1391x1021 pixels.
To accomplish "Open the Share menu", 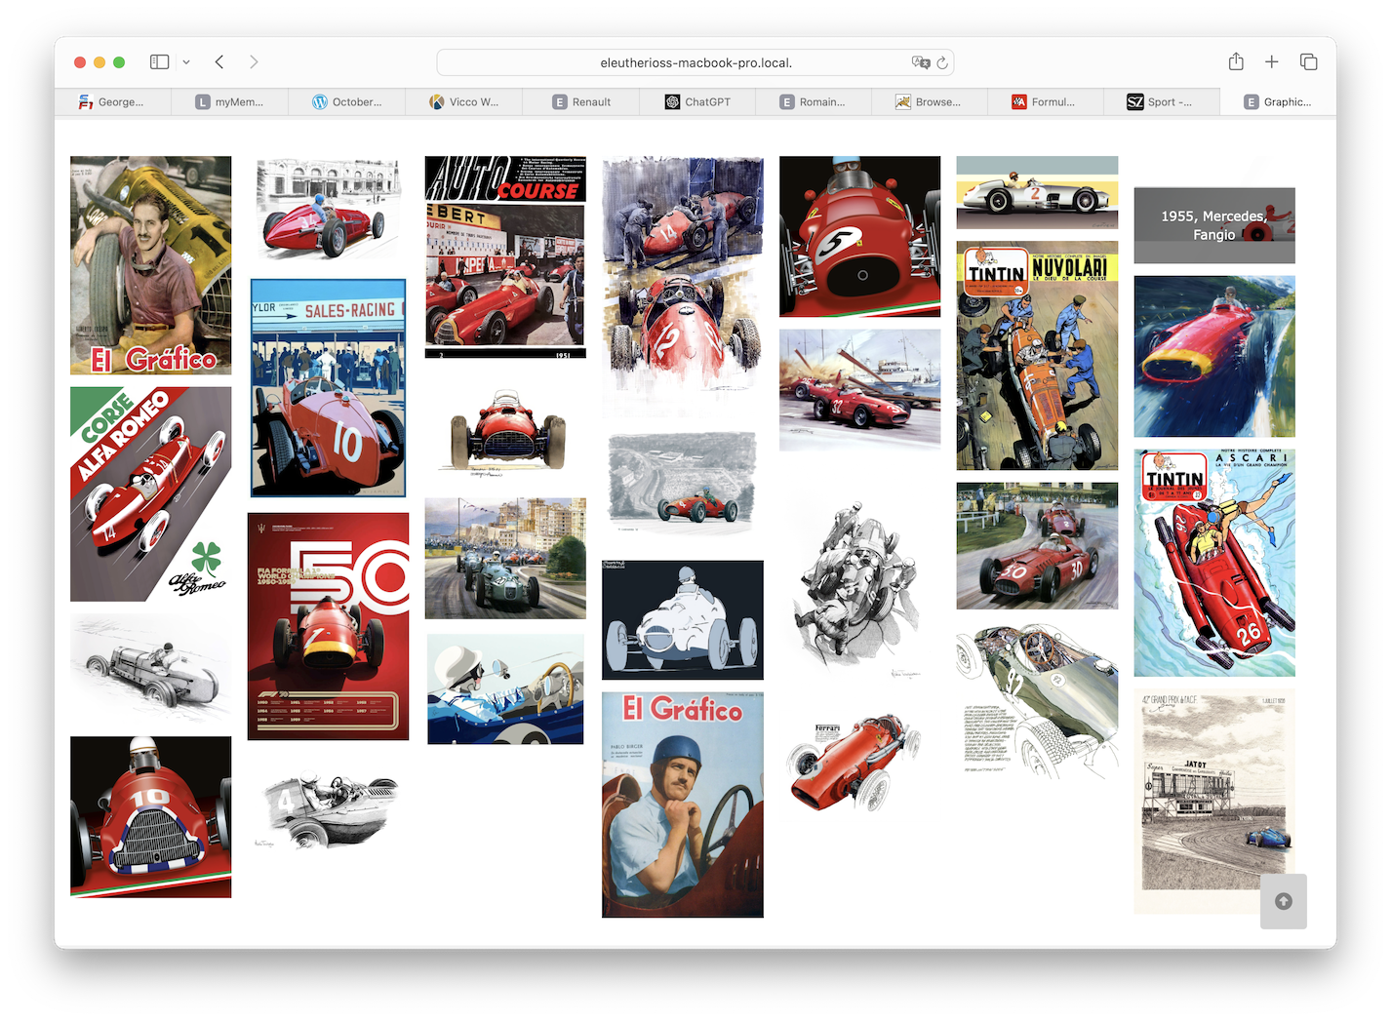I will click(x=1236, y=62).
